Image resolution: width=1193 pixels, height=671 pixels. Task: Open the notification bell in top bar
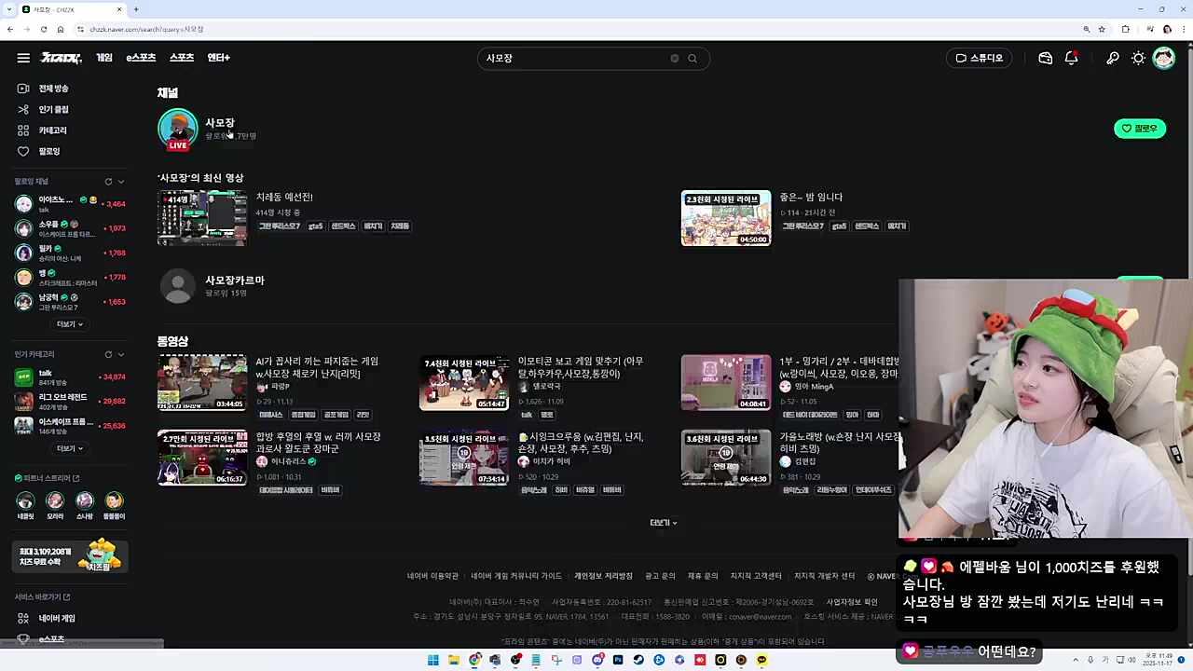[x=1072, y=58]
